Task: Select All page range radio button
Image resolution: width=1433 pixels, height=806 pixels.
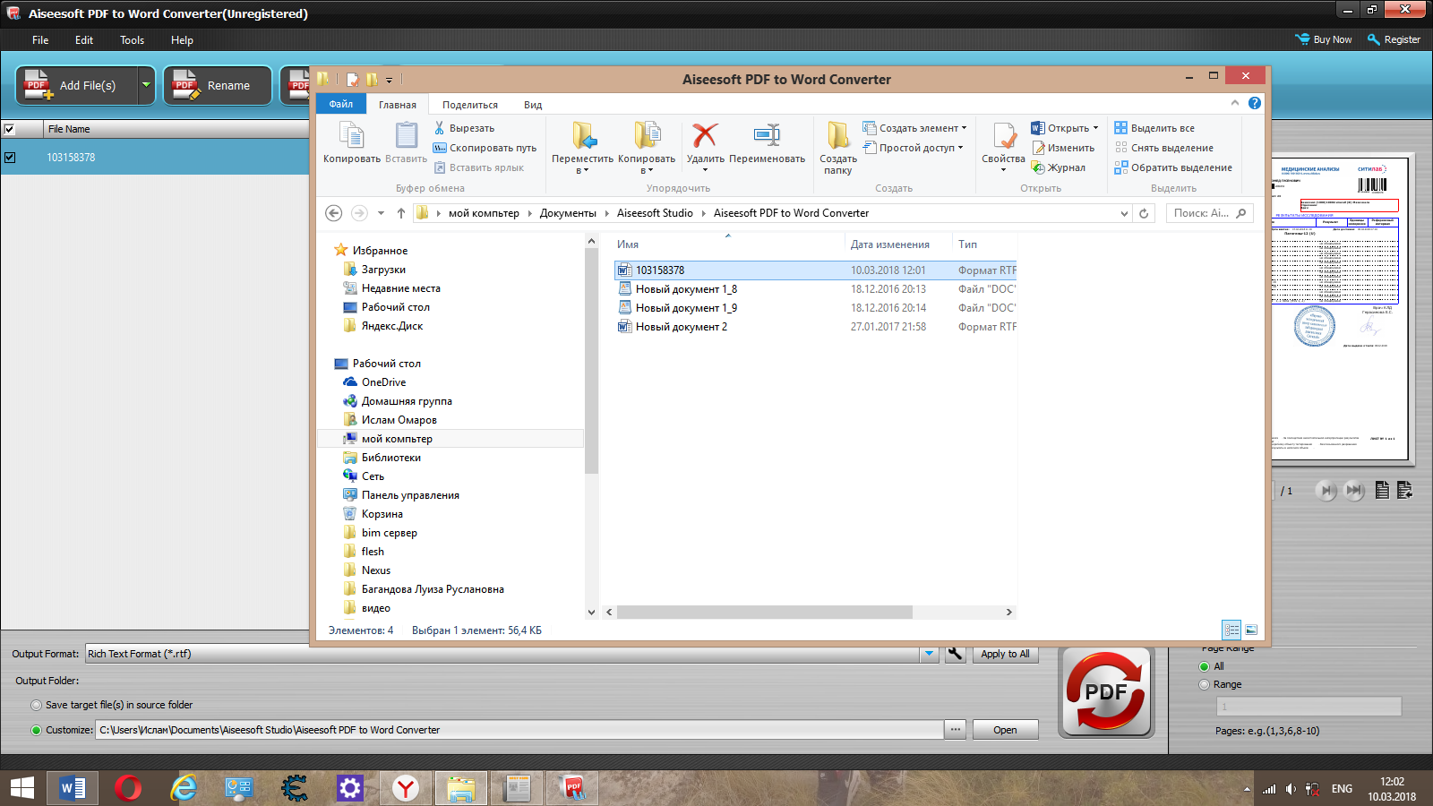Action: (x=1204, y=666)
